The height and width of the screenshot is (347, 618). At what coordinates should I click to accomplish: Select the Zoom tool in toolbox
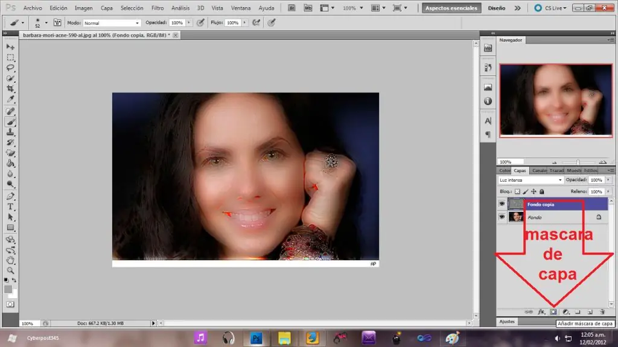click(10, 270)
